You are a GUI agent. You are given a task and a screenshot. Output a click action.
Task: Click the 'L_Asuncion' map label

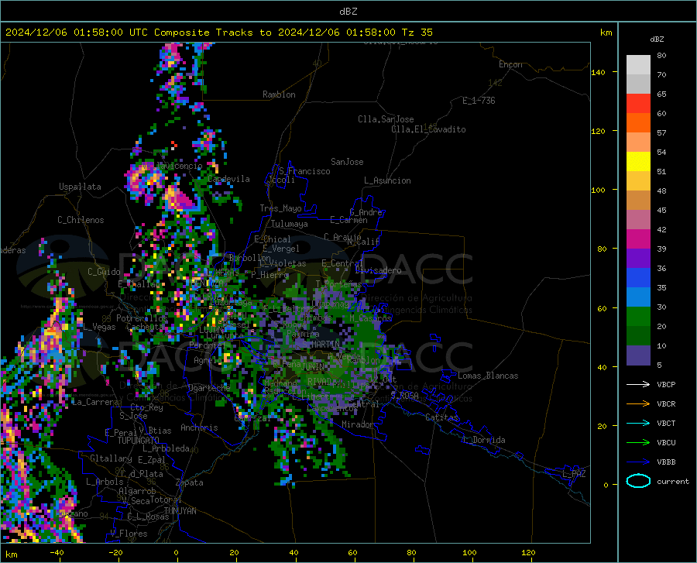click(387, 180)
